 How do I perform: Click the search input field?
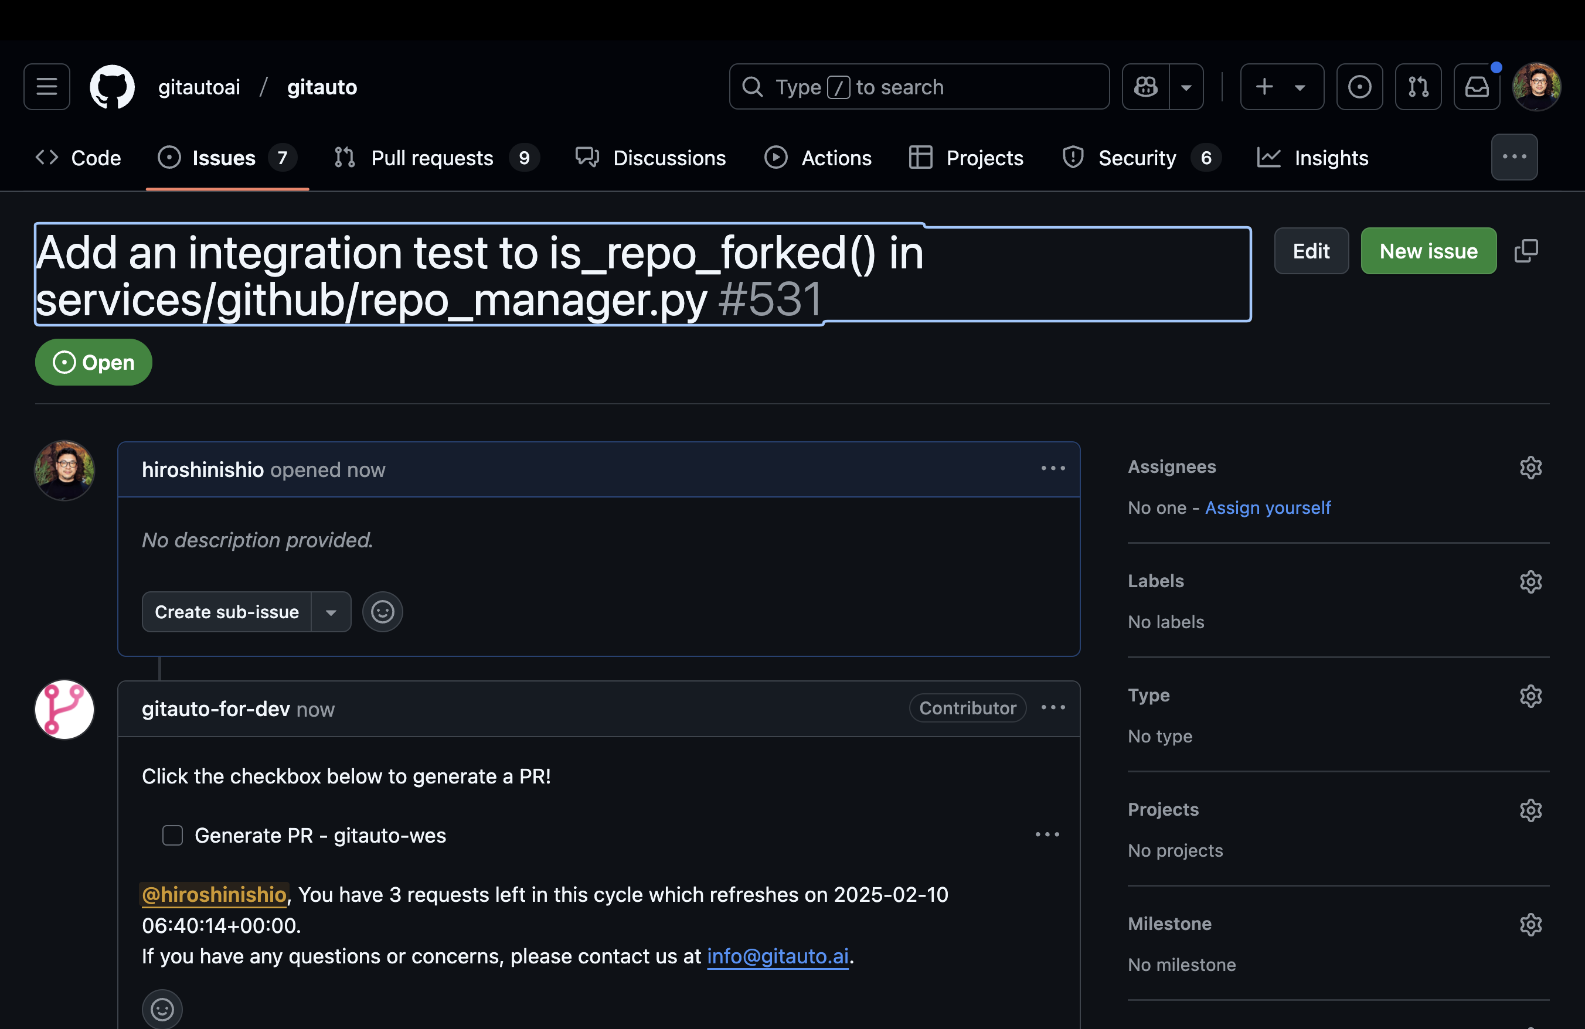(x=919, y=87)
